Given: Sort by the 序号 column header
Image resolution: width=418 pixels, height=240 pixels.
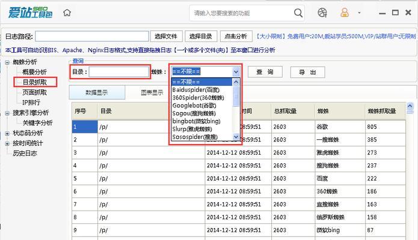Looking at the screenshot, I should point(85,111).
